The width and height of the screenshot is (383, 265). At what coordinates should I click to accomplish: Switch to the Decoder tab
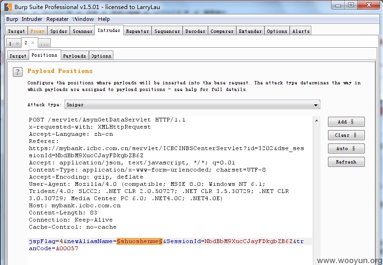196,31
